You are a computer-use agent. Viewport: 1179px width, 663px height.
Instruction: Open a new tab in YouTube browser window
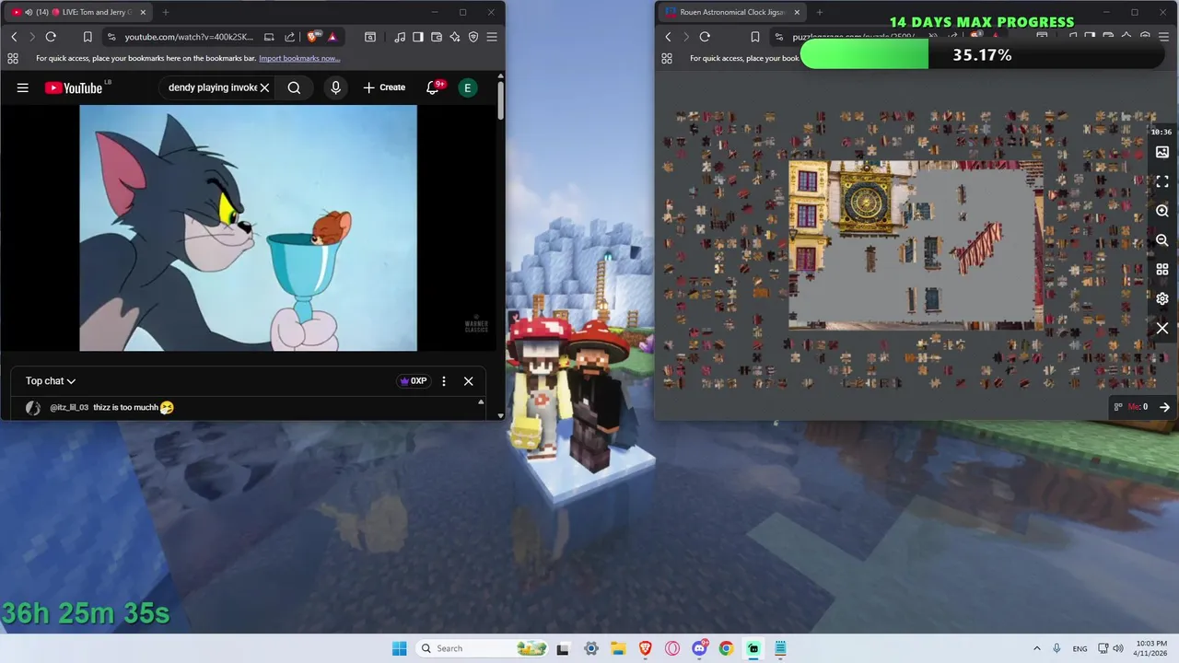point(166,12)
